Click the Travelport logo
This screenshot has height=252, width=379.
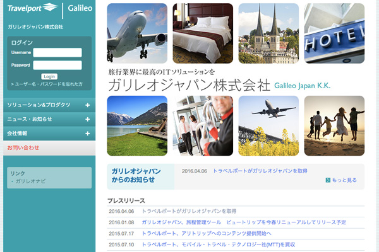tap(33, 8)
